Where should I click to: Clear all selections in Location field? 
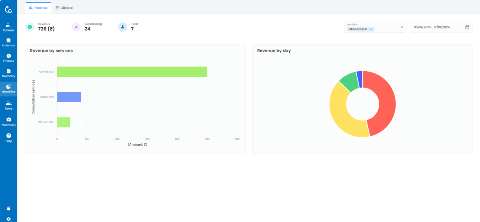coord(401,27)
